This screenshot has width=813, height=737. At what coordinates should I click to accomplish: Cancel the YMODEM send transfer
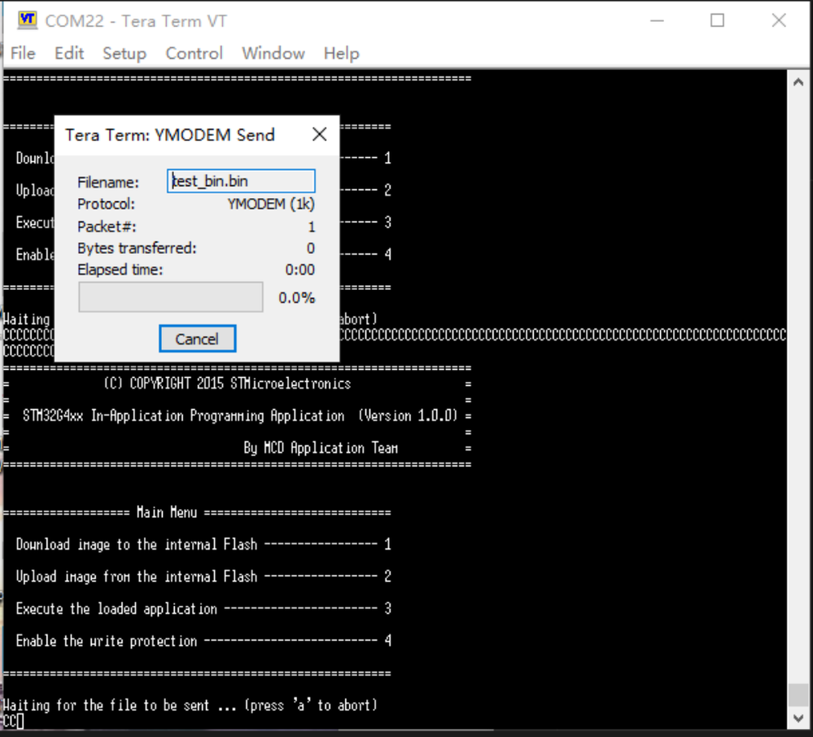click(197, 339)
